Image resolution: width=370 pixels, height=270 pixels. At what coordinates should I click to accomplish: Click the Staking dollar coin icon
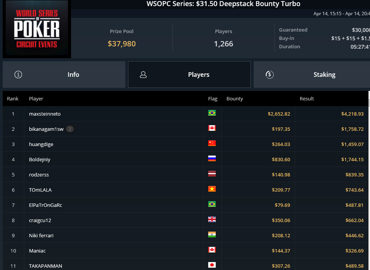[x=269, y=75]
